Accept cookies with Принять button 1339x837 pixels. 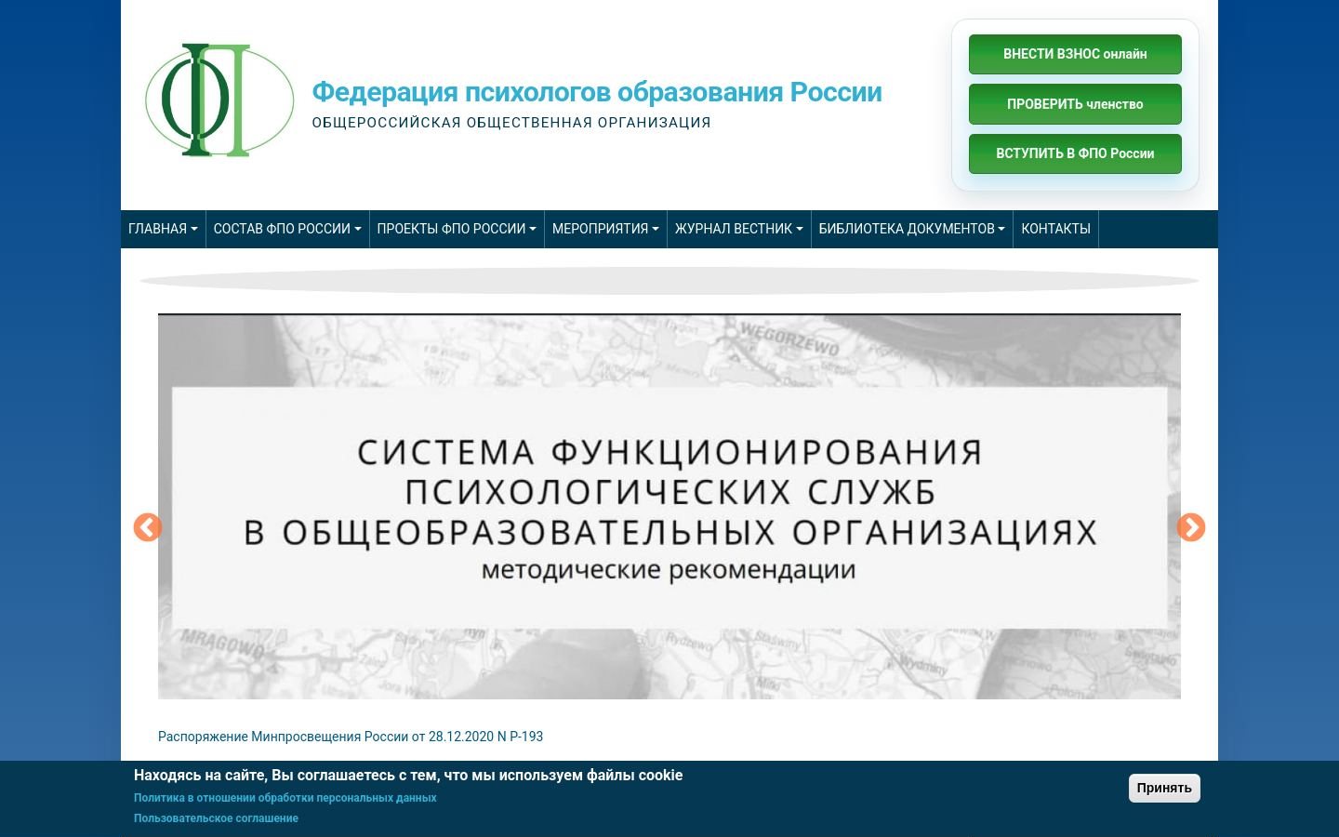[x=1164, y=788]
